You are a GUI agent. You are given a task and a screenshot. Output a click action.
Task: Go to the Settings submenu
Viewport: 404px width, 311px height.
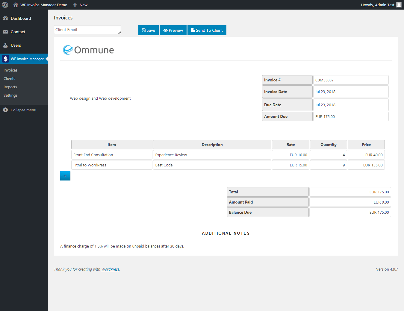[x=10, y=95]
